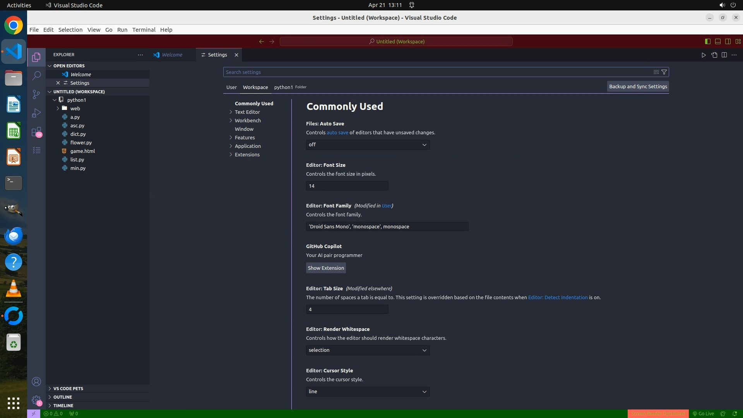Click the Show Extension button
Image resolution: width=743 pixels, height=418 pixels.
click(x=326, y=268)
